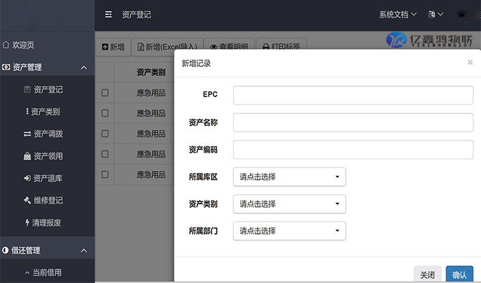Tick the checkbox in the second 應急用品 row

click(105, 113)
